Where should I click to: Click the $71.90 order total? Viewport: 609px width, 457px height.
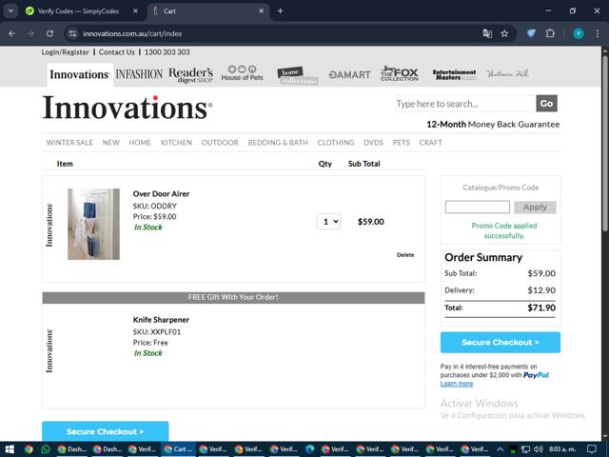coord(541,308)
